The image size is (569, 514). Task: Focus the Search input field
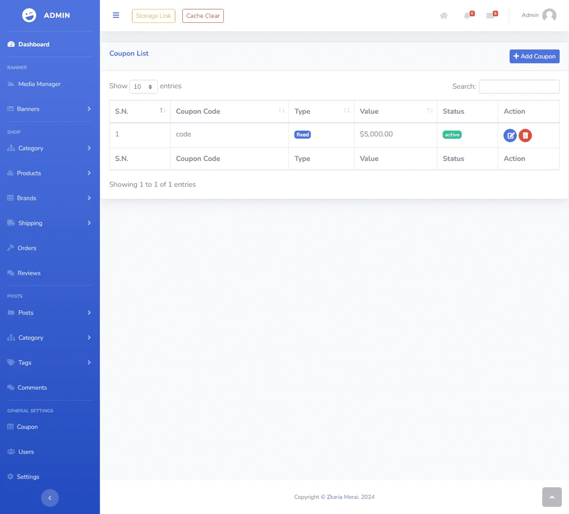(x=519, y=86)
